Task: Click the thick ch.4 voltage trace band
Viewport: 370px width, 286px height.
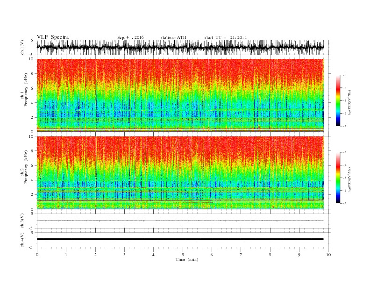Action: [x=180, y=239]
